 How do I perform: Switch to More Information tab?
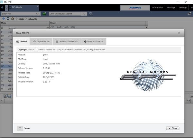click(94, 42)
